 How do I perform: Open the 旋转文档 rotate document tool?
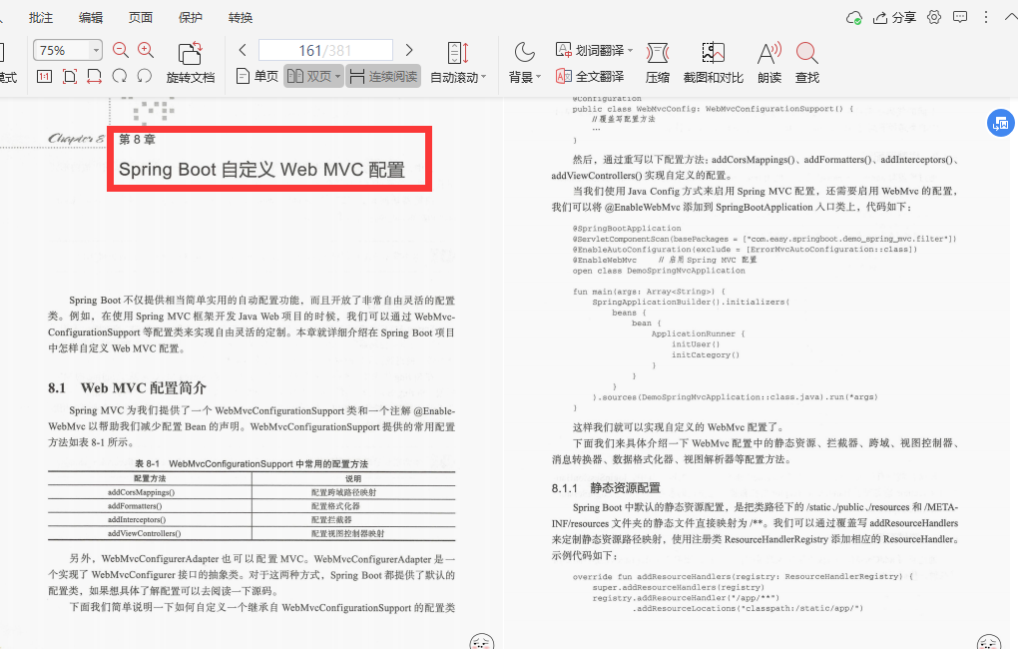point(191,63)
